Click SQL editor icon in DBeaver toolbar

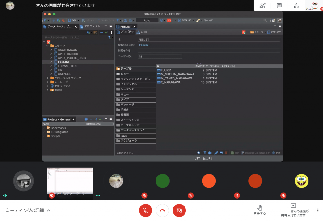point(72,20)
